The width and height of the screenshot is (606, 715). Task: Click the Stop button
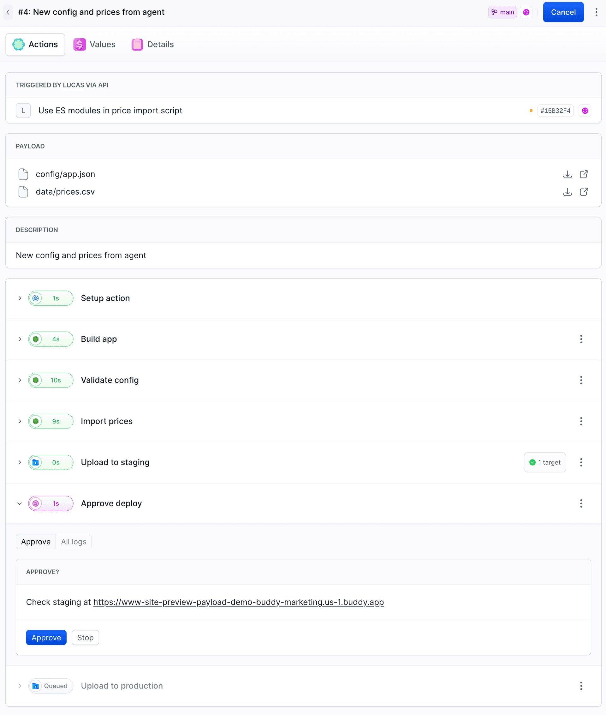click(85, 638)
